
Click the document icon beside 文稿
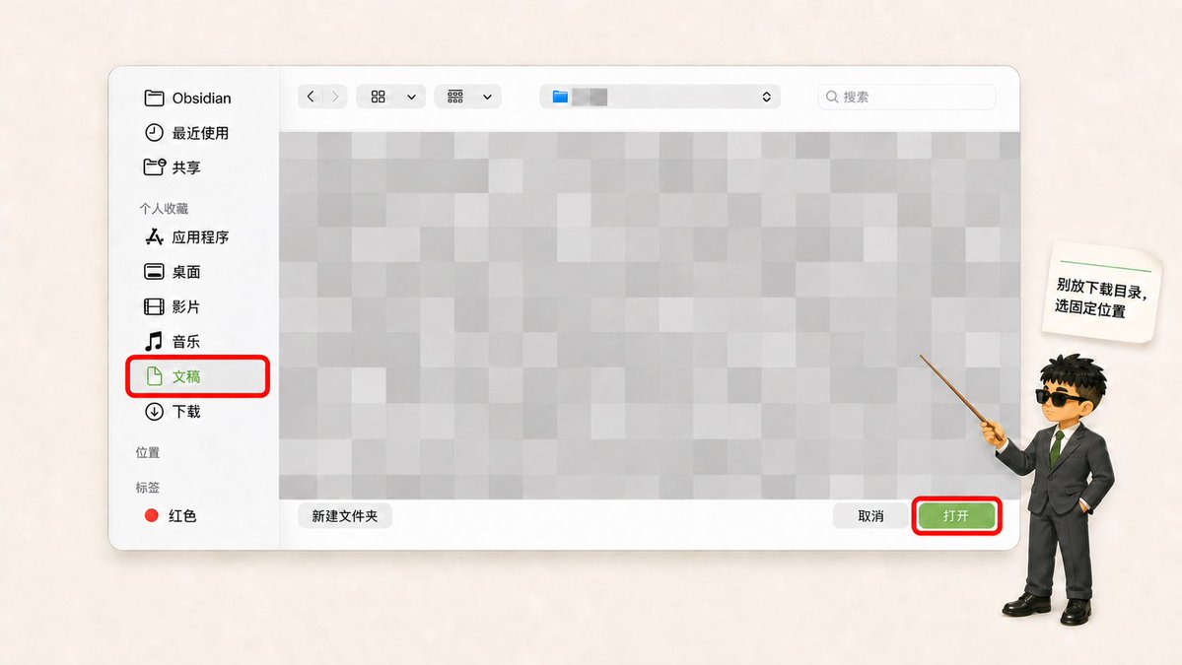click(x=154, y=375)
